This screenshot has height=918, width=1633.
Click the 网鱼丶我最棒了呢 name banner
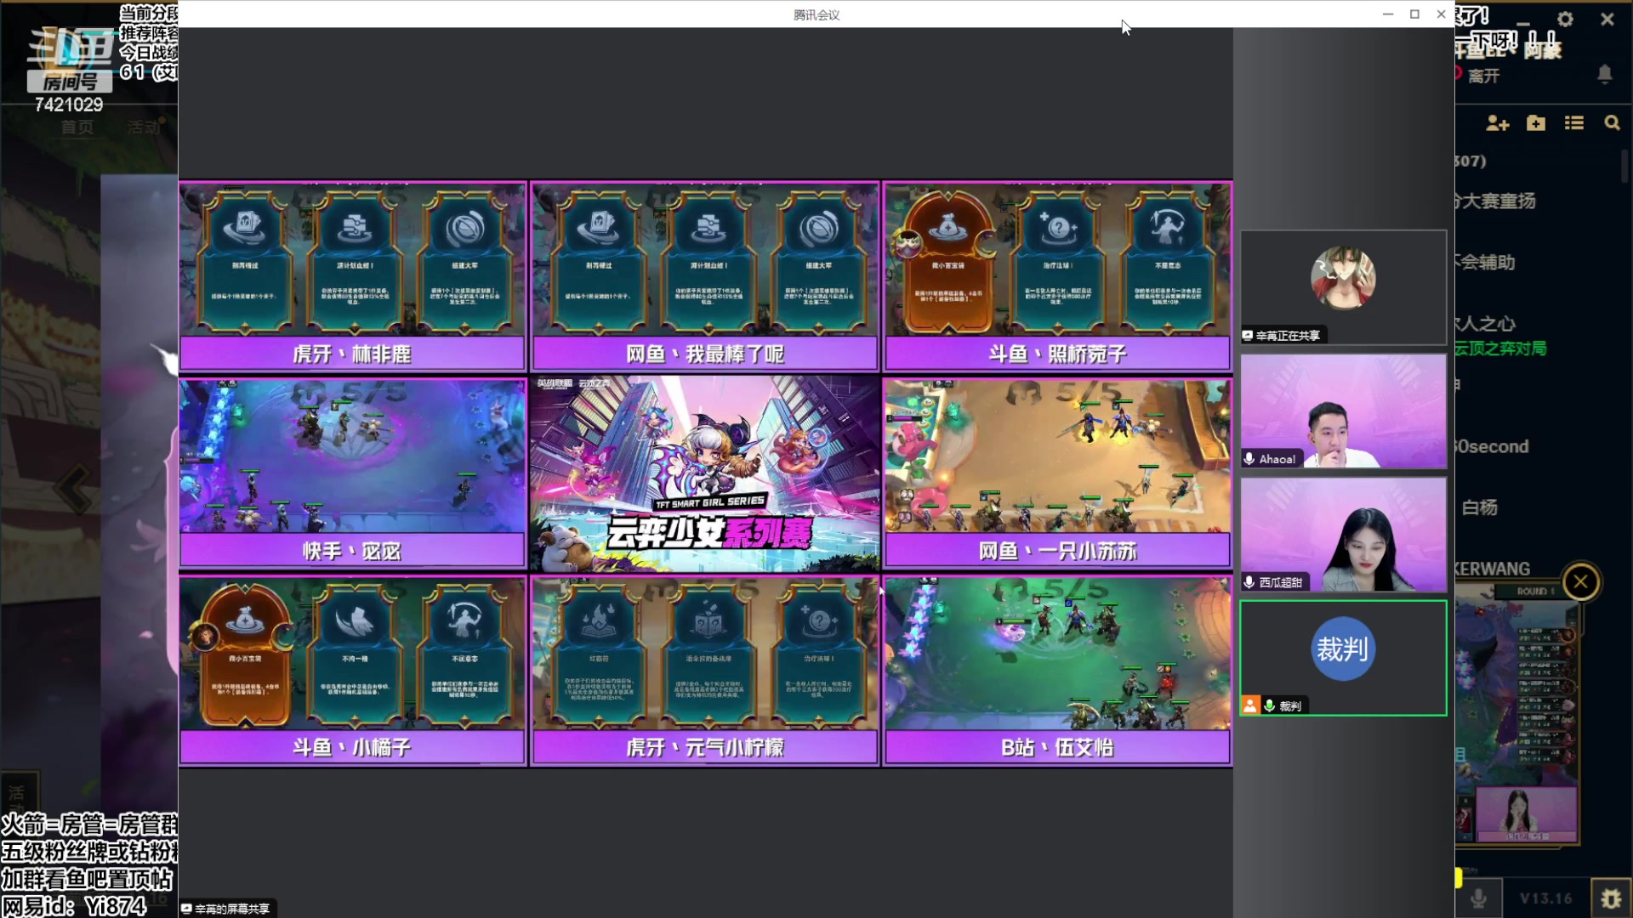705,354
